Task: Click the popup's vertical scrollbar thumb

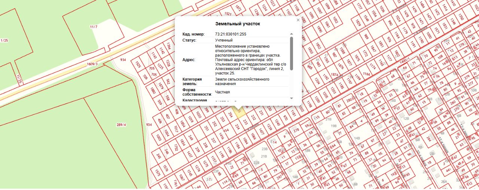Action: (x=292, y=53)
